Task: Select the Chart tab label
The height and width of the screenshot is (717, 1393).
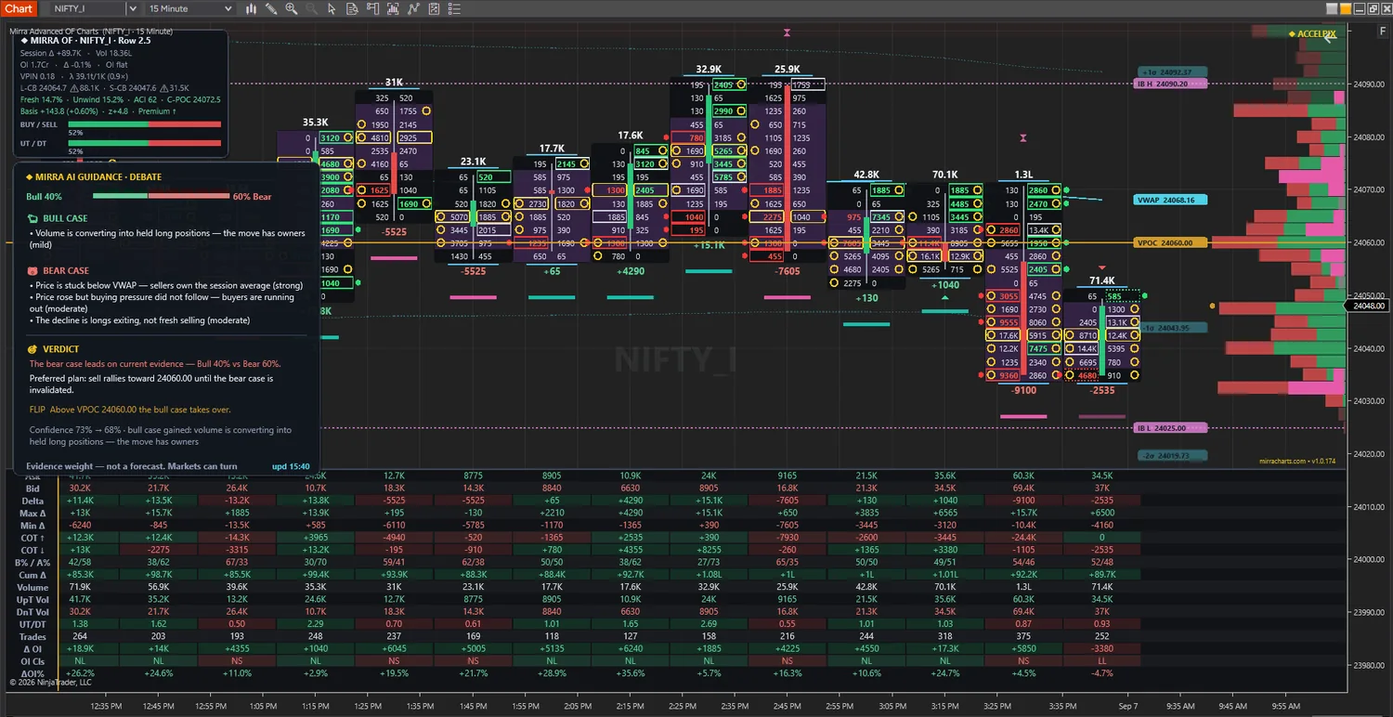Action: [19, 8]
